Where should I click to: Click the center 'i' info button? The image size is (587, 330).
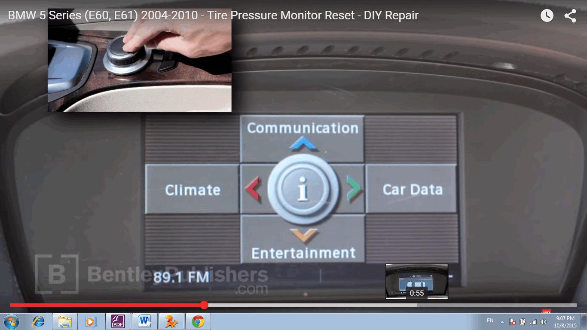point(303,189)
